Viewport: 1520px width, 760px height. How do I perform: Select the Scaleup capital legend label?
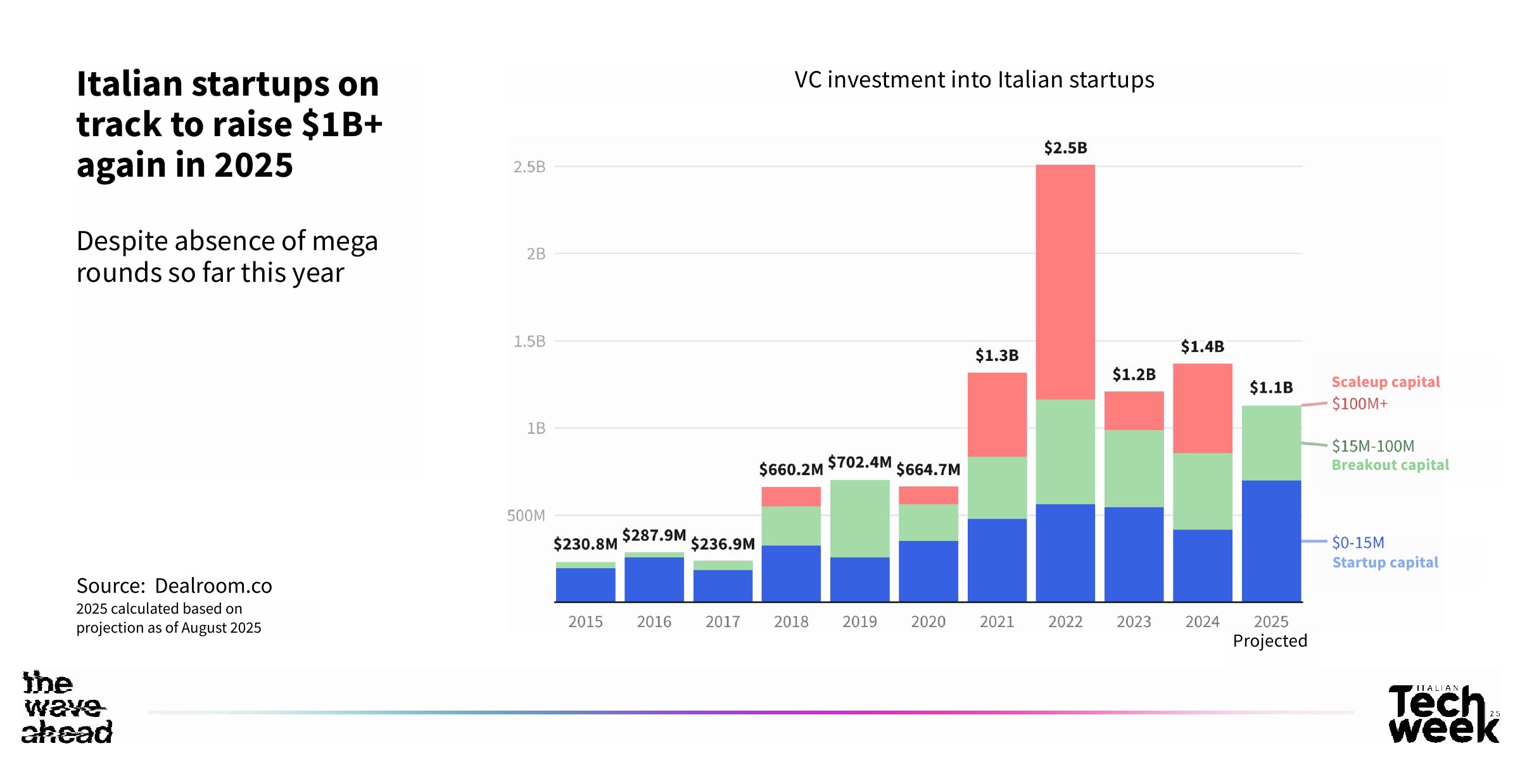(x=1386, y=382)
